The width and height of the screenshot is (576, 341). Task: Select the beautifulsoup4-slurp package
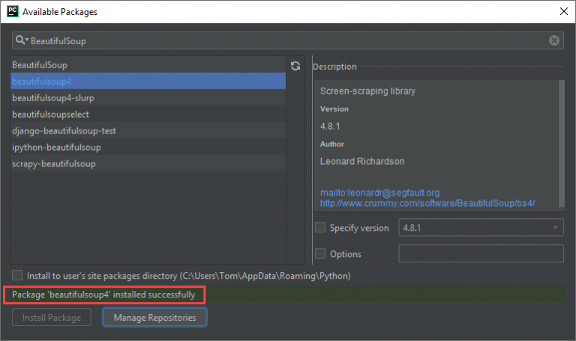point(148,97)
